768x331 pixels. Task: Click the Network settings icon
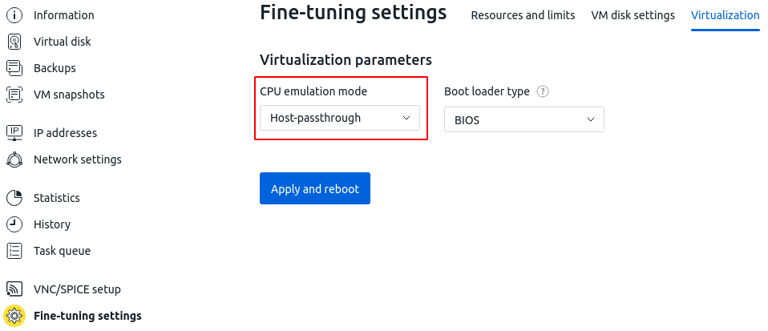(14, 159)
